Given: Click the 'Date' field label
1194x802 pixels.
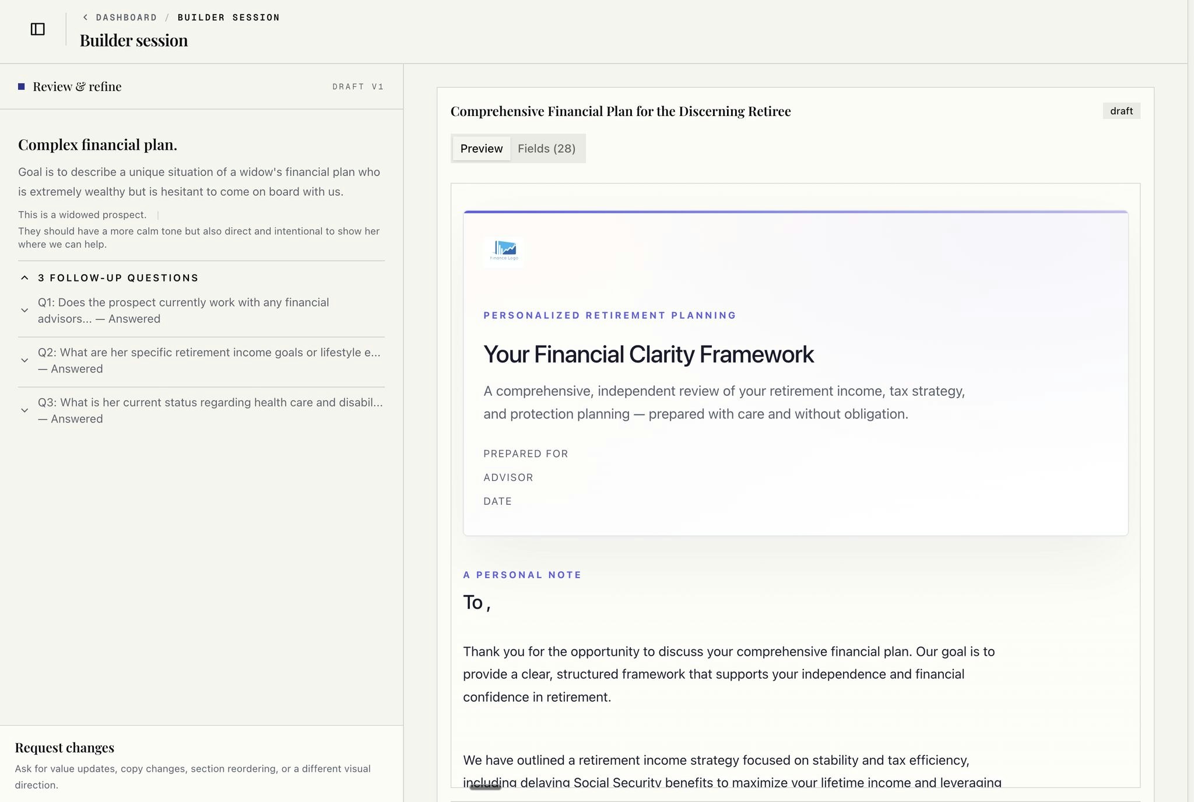Looking at the screenshot, I should pyautogui.click(x=497, y=501).
